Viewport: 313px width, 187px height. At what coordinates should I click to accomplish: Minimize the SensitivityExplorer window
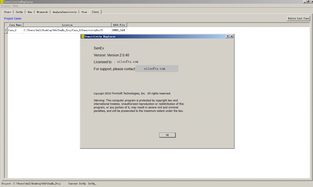click(x=305, y=2)
